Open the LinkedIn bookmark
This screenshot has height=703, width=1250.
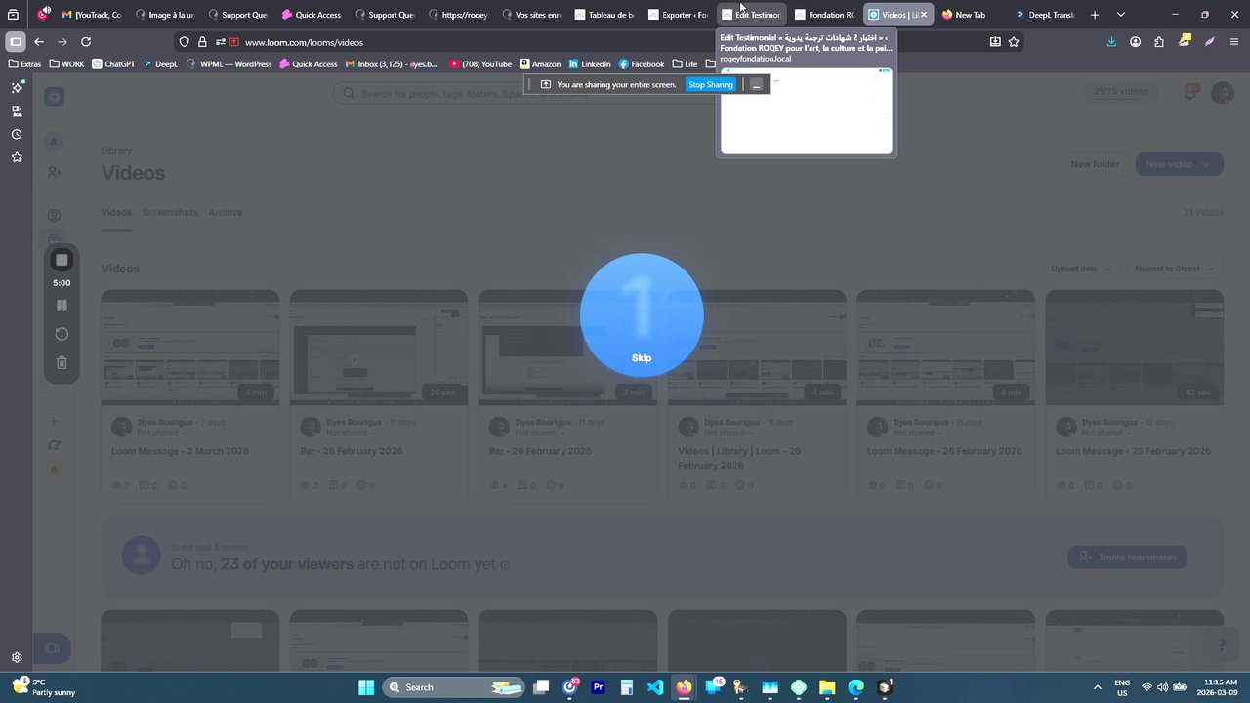tap(589, 64)
